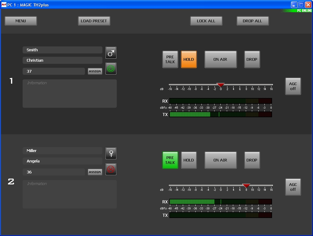Turn on AGC for line 1

[x=293, y=86]
